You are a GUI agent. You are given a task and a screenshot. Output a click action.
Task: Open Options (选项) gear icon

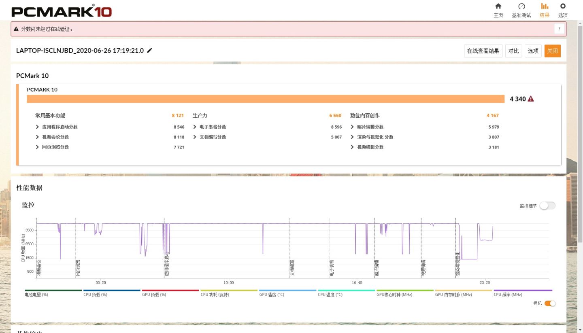(x=563, y=6)
